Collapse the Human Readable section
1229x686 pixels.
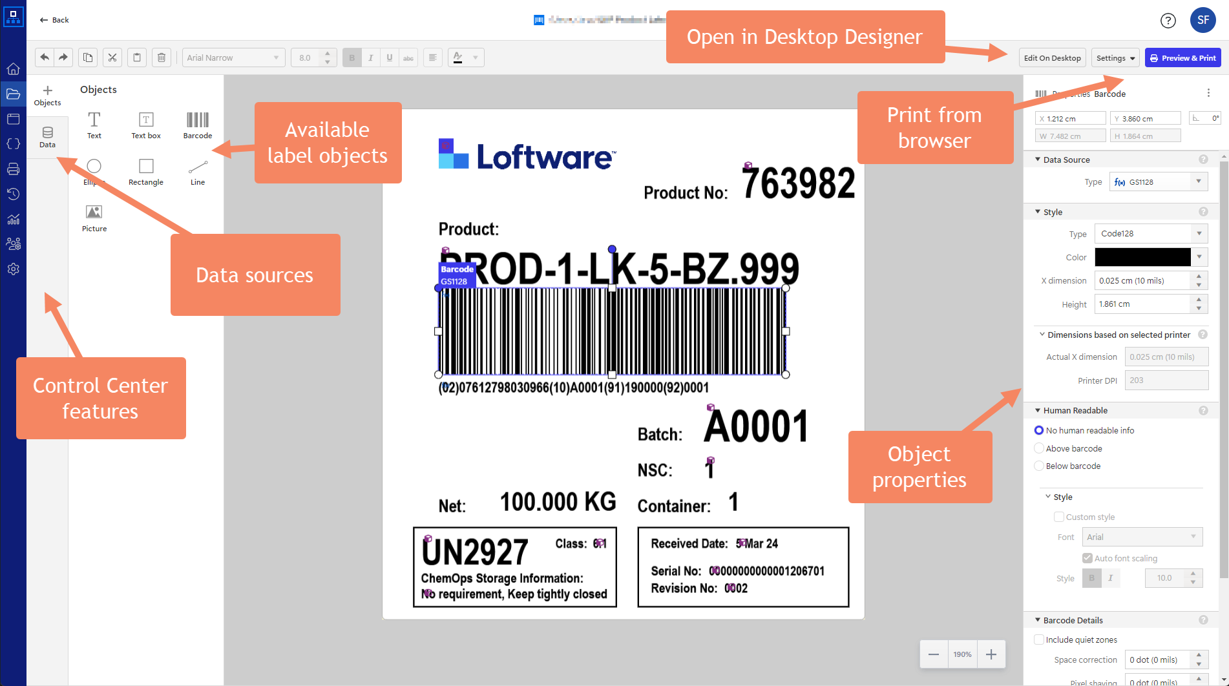(1038, 410)
